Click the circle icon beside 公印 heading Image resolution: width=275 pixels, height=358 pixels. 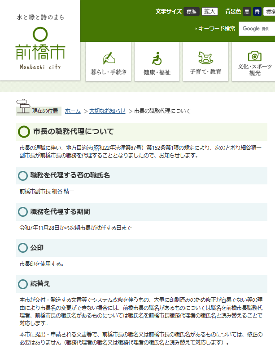point(23,248)
